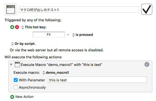Toggle the large macro enabled checkmark
This screenshot has width=156, height=101.
[147, 9]
